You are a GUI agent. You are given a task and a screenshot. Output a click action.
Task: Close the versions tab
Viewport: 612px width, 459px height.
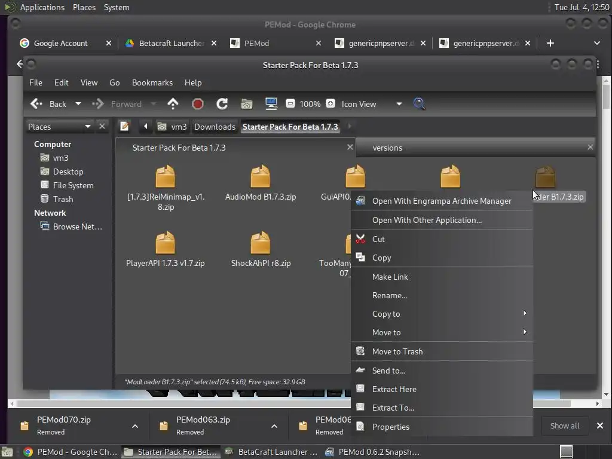(x=590, y=147)
